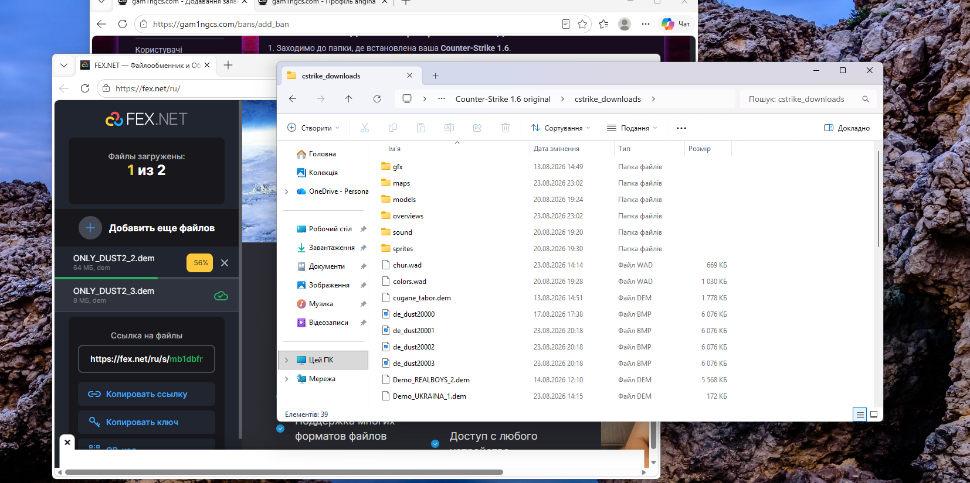Open a new tab in FEX.NET browser window
The image size is (970, 483).
point(228,65)
